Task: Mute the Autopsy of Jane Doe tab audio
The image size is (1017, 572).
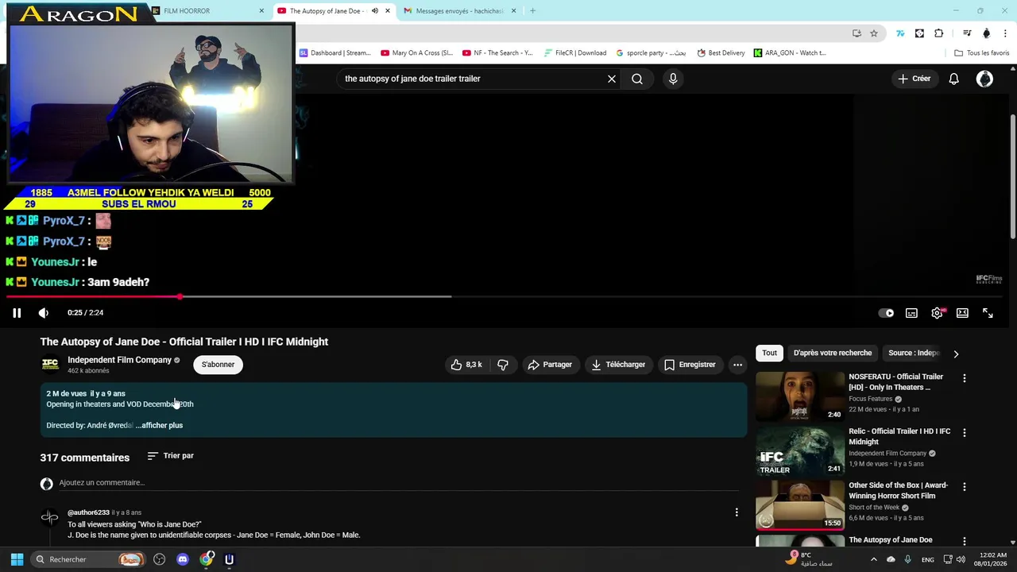Action: coord(375,11)
